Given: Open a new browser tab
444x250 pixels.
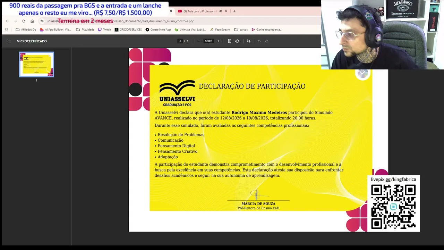Looking at the screenshot, I should coord(234,11).
